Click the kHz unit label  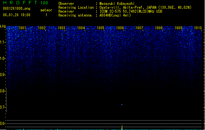(x=3, y=26)
